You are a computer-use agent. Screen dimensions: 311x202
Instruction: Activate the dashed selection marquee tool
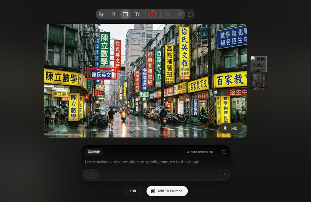tap(190, 14)
